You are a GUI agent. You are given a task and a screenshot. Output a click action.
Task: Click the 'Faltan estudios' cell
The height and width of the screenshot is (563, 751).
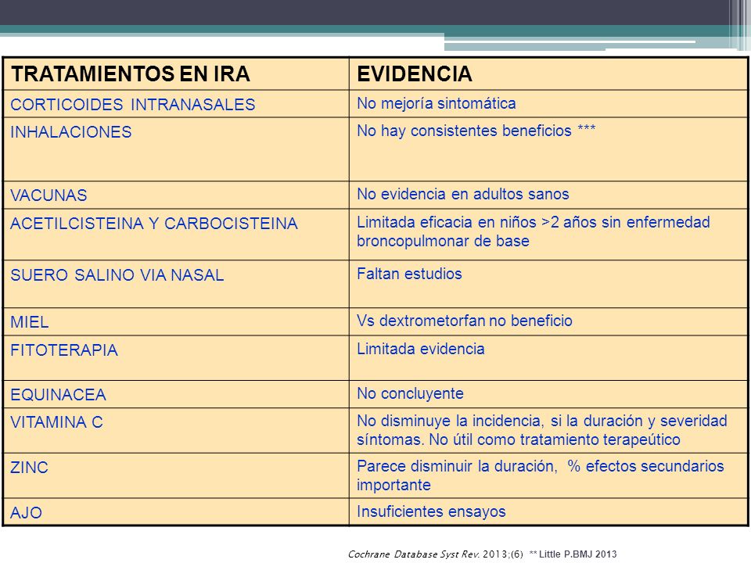548,285
